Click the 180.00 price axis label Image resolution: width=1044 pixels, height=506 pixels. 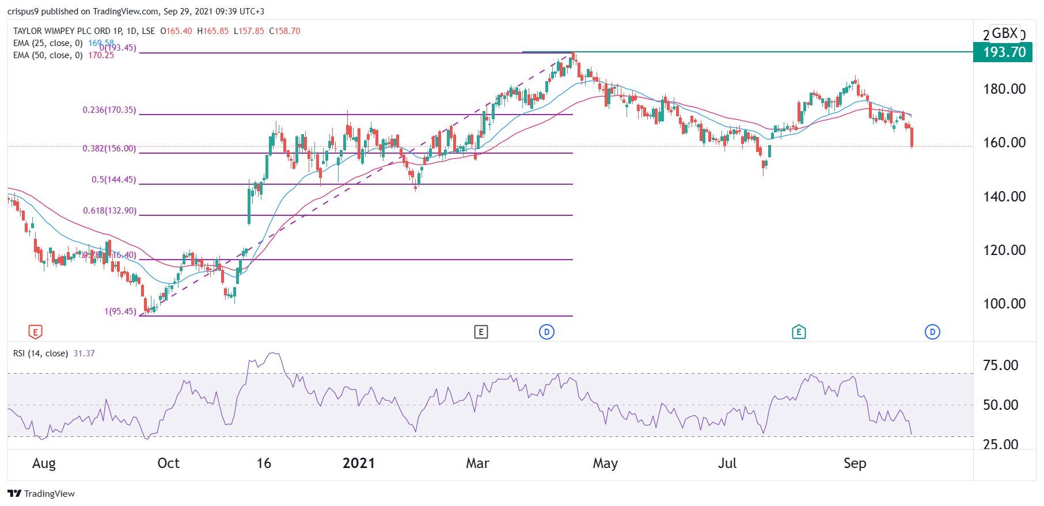(1004, 89)
